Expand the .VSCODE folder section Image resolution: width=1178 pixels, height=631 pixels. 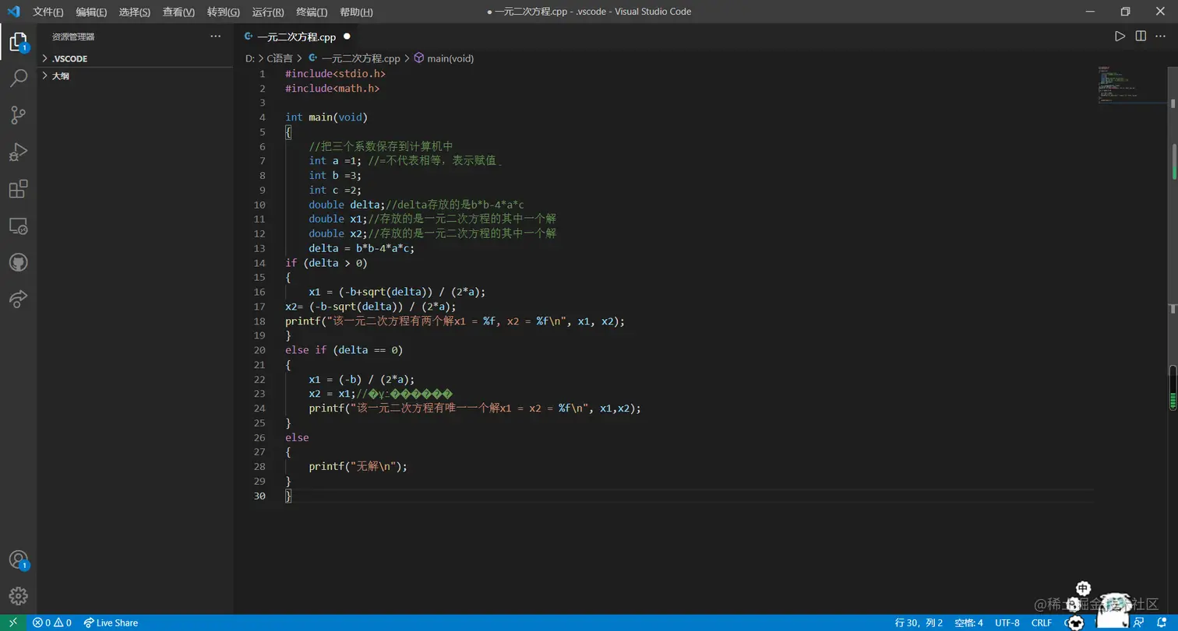coord(135,59)
